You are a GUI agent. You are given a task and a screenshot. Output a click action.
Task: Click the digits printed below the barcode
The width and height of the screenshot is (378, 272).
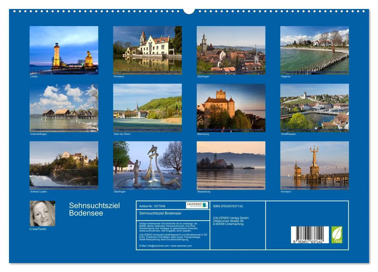click(x=308, y=241)
